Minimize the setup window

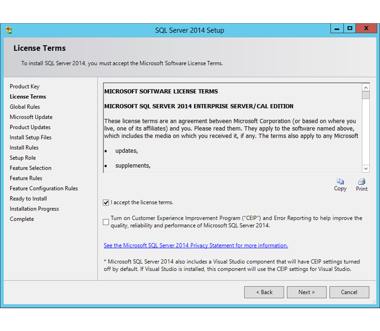[337, 29]
